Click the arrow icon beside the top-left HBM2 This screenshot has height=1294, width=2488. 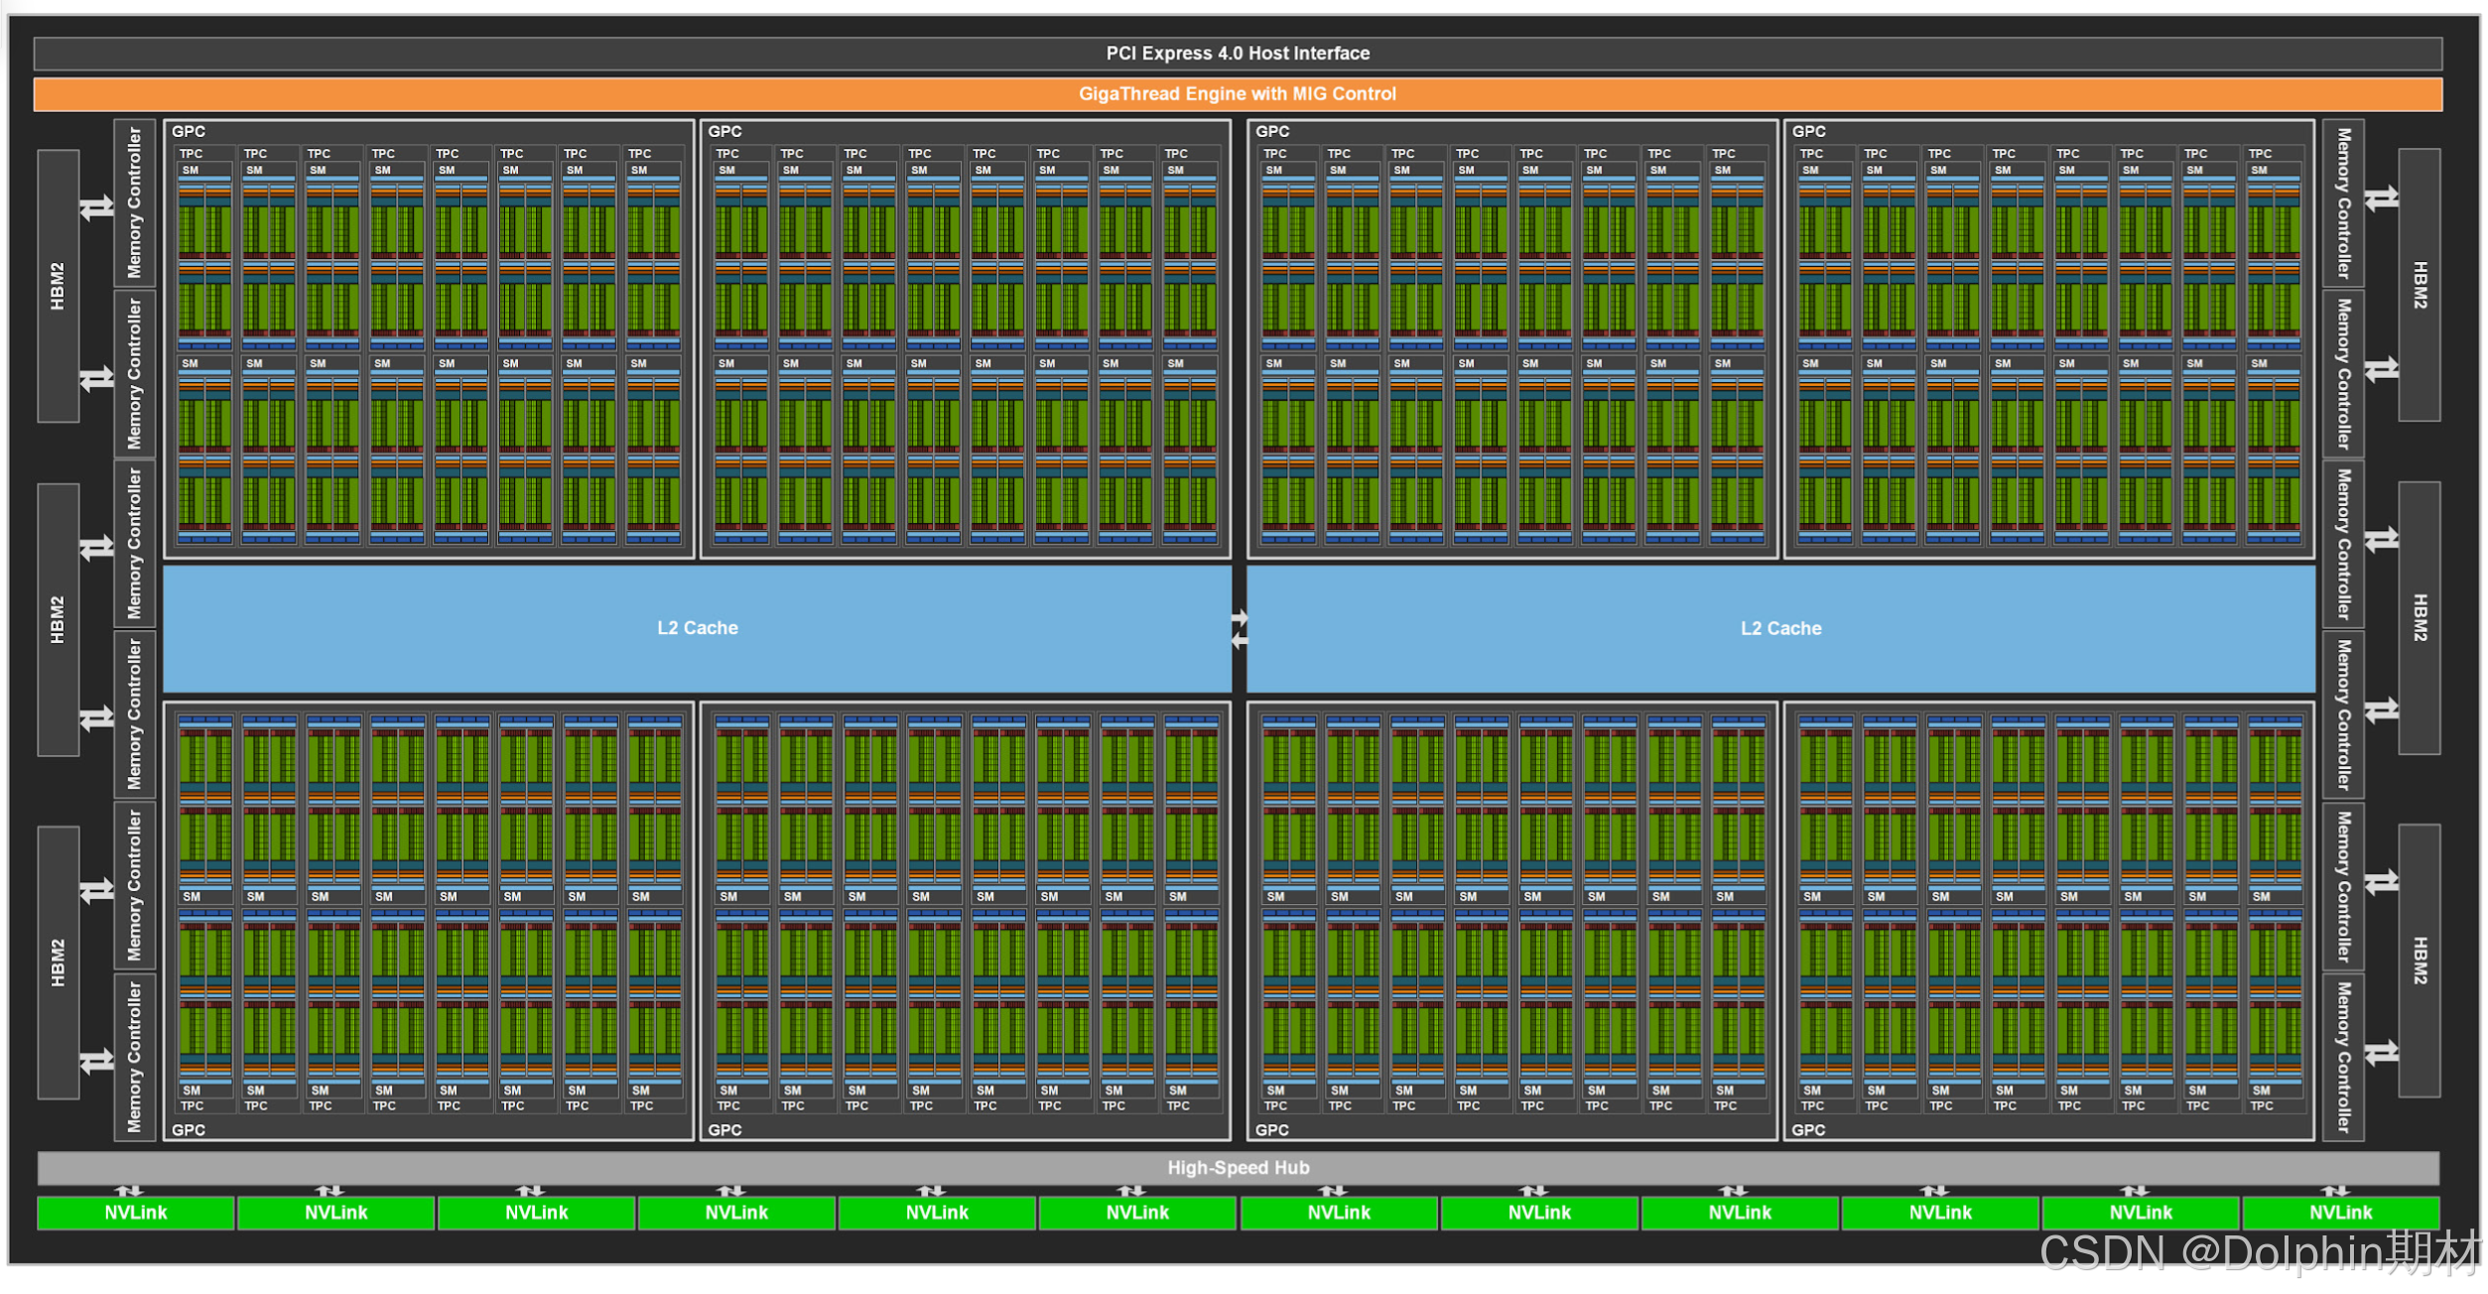(x=97, y=208)
